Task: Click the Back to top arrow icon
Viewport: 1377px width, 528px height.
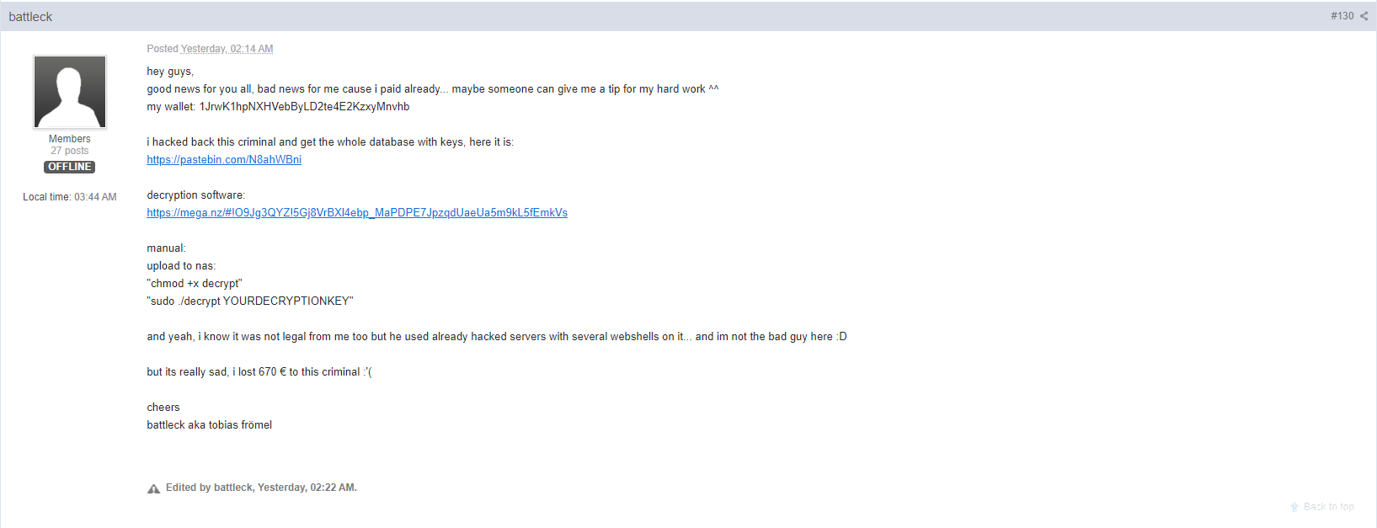Action: (x=1294, y=507)
